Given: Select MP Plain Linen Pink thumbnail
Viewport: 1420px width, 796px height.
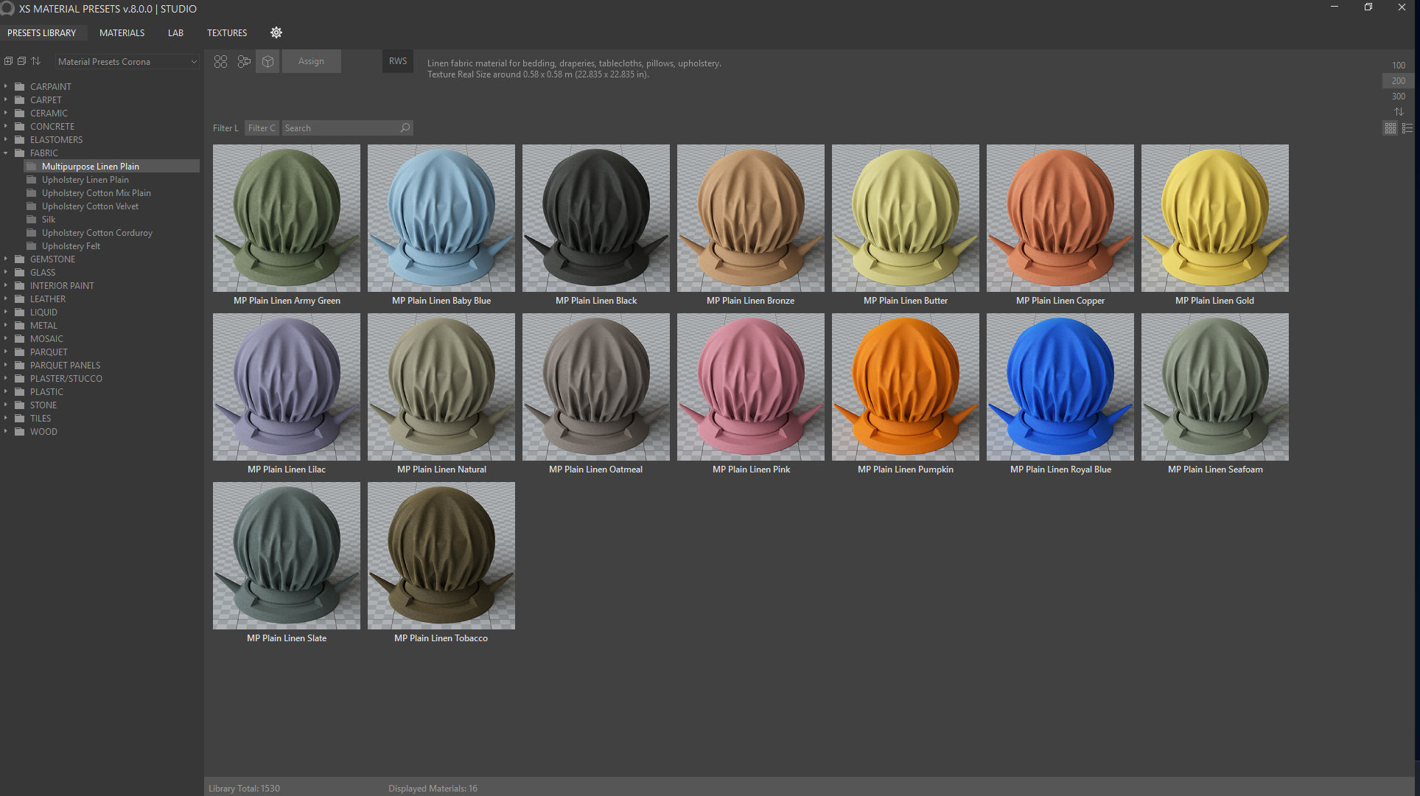Looking at the screenshot, I should (x=751, y=387).
